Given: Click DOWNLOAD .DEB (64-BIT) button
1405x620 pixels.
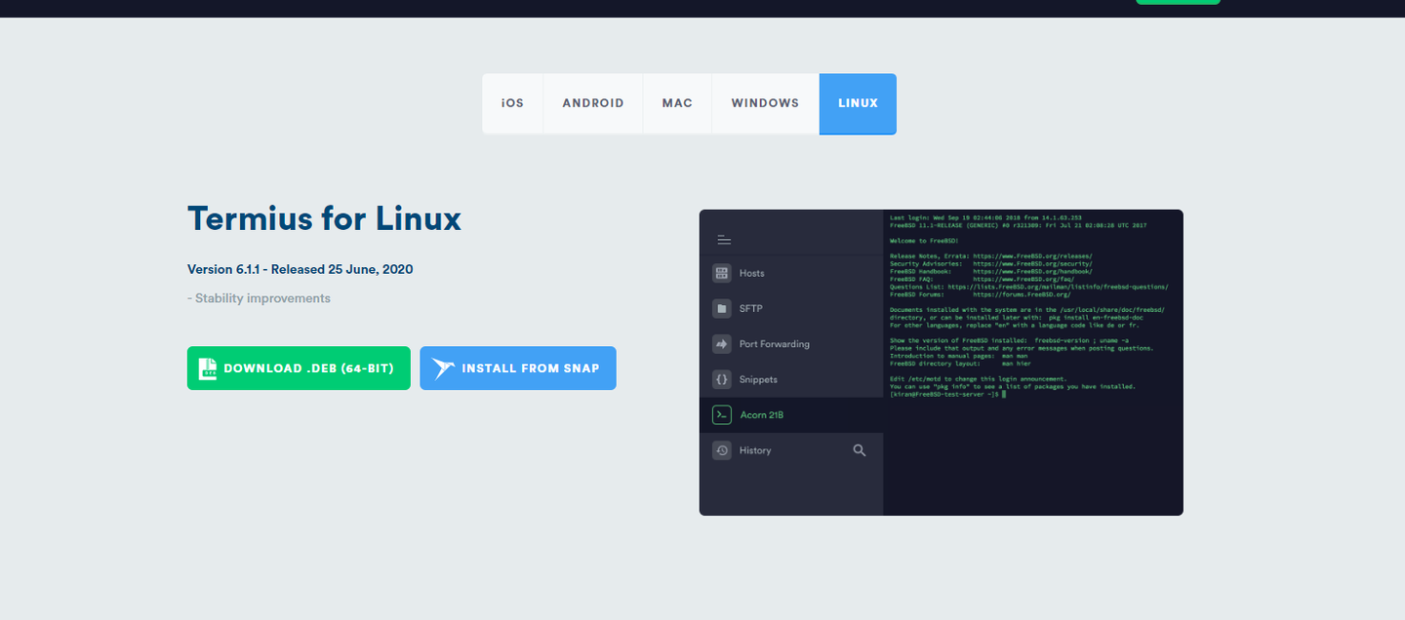Looking at the screenshot, I should 299,368.
